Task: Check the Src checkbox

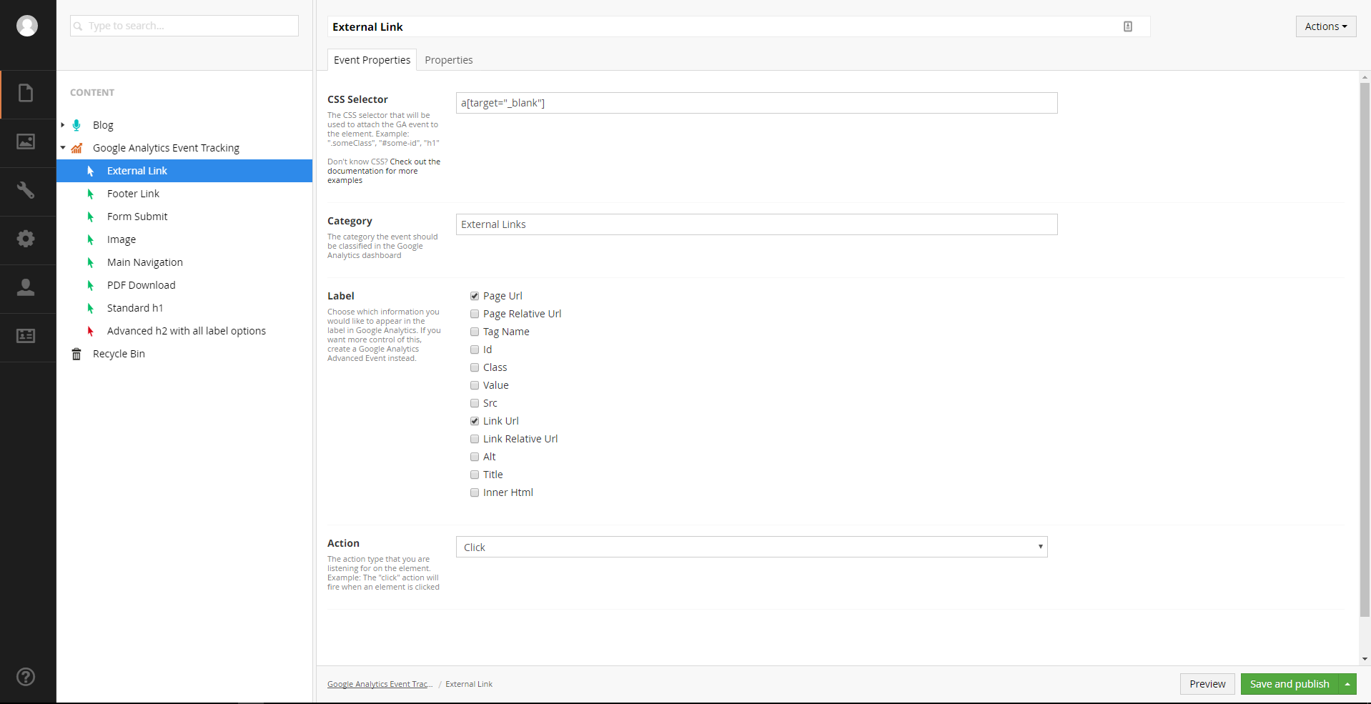Action: click(475, 403)
